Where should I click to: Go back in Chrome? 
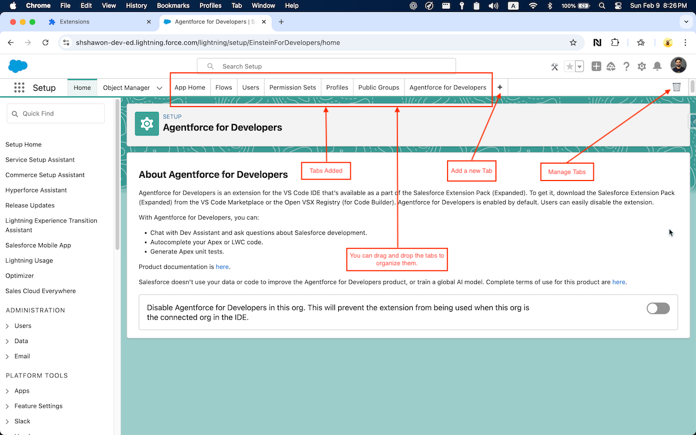11,42
